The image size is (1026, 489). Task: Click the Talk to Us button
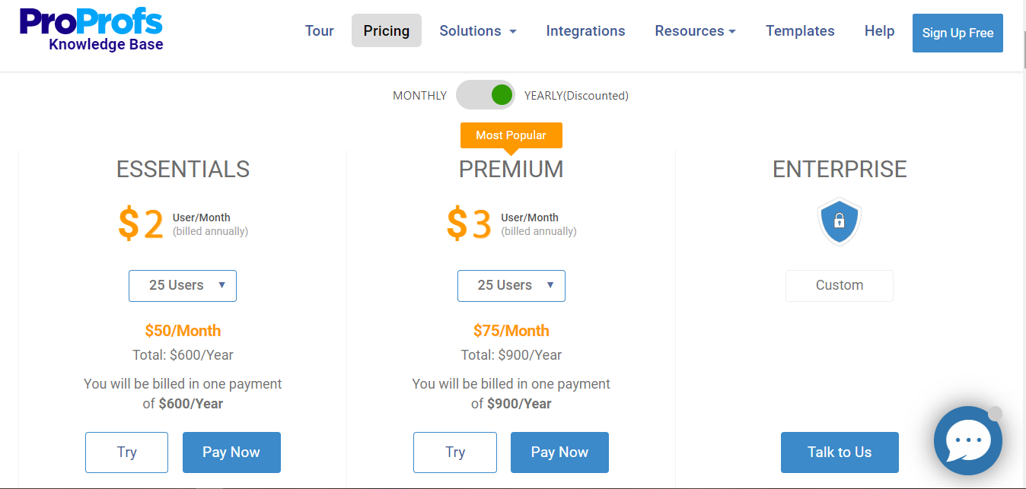tap(840, 452)
